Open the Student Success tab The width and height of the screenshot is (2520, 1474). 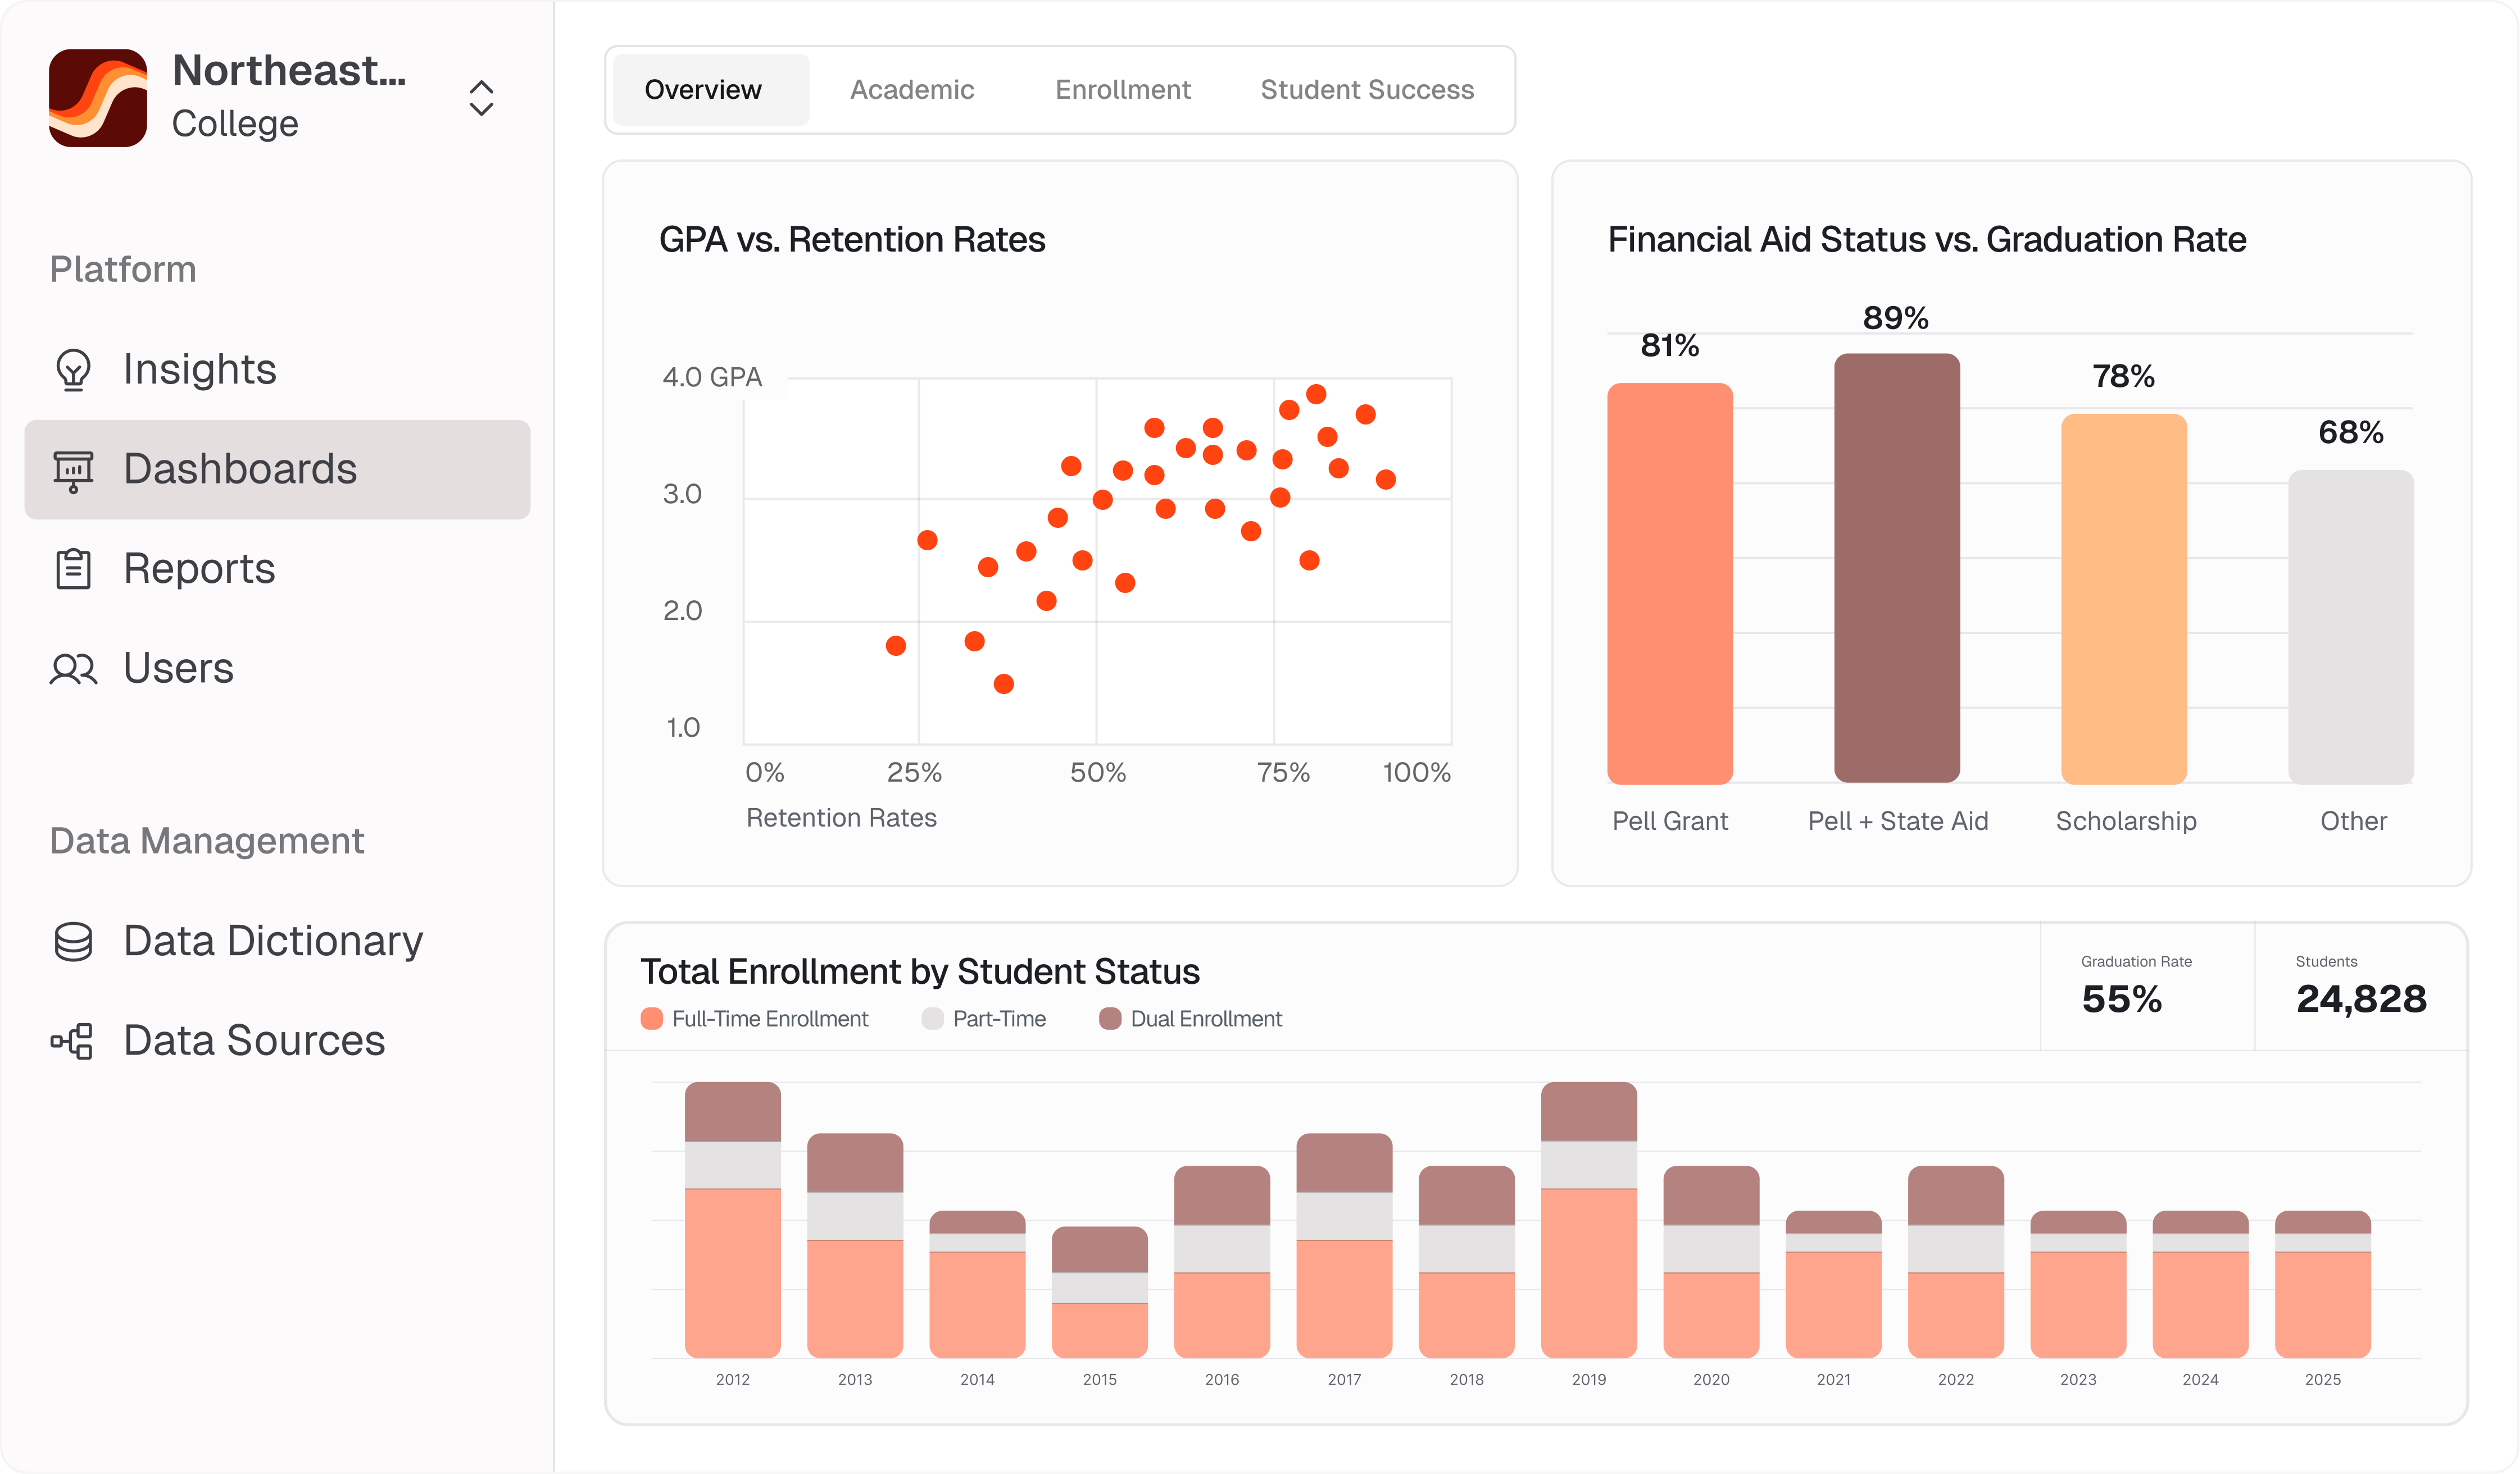(1367, 89)
